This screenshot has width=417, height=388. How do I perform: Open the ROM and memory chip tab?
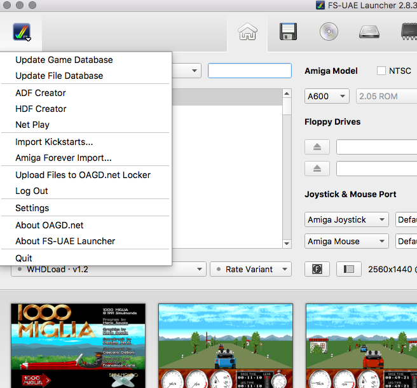[x=409, y=32]
